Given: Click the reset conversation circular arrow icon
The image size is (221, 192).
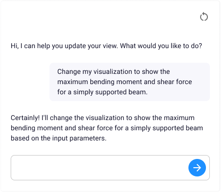Looking at the screenshot, I should (204, 17).
